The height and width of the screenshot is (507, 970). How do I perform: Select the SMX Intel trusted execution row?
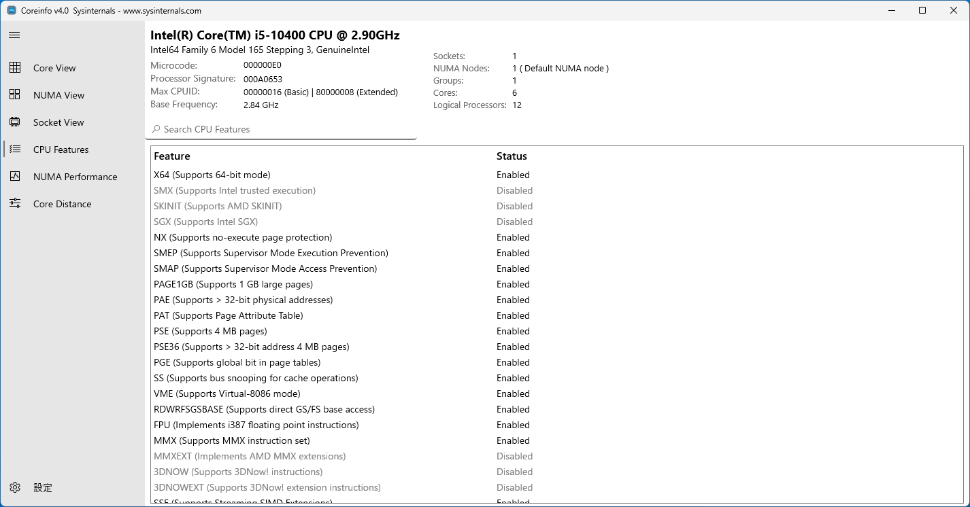[235, 191]
